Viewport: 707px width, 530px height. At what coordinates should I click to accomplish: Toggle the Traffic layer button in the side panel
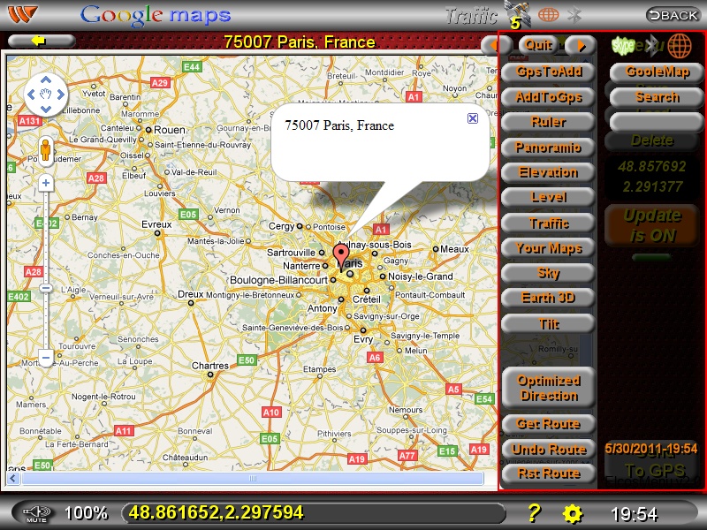click(549, 223)
